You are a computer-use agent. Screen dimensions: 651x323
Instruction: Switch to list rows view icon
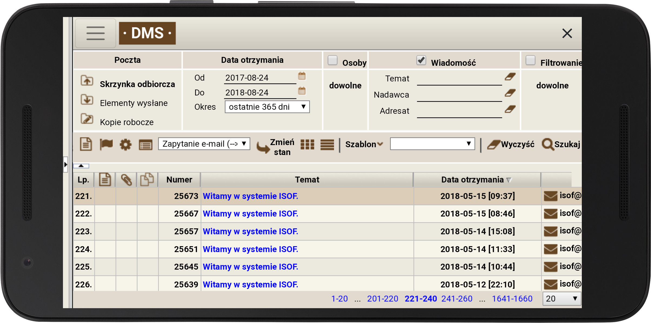pyautogui.click(x=327, y=145)
